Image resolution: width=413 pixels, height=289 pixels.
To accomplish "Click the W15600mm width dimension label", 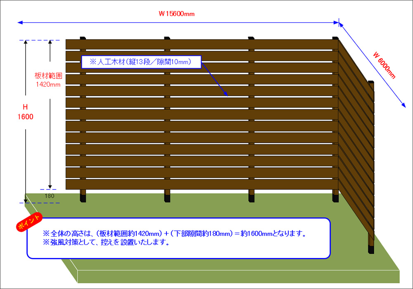I will [x=176, y=14].
